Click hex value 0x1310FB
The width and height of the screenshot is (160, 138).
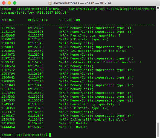pyautogui.click(x=36, y=104)
